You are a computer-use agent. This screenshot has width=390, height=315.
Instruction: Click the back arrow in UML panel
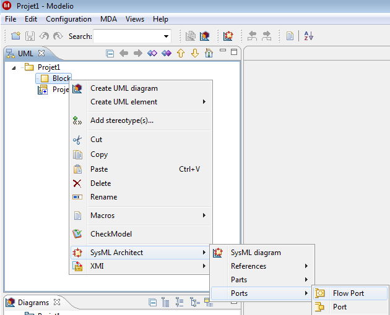(124, 53)
